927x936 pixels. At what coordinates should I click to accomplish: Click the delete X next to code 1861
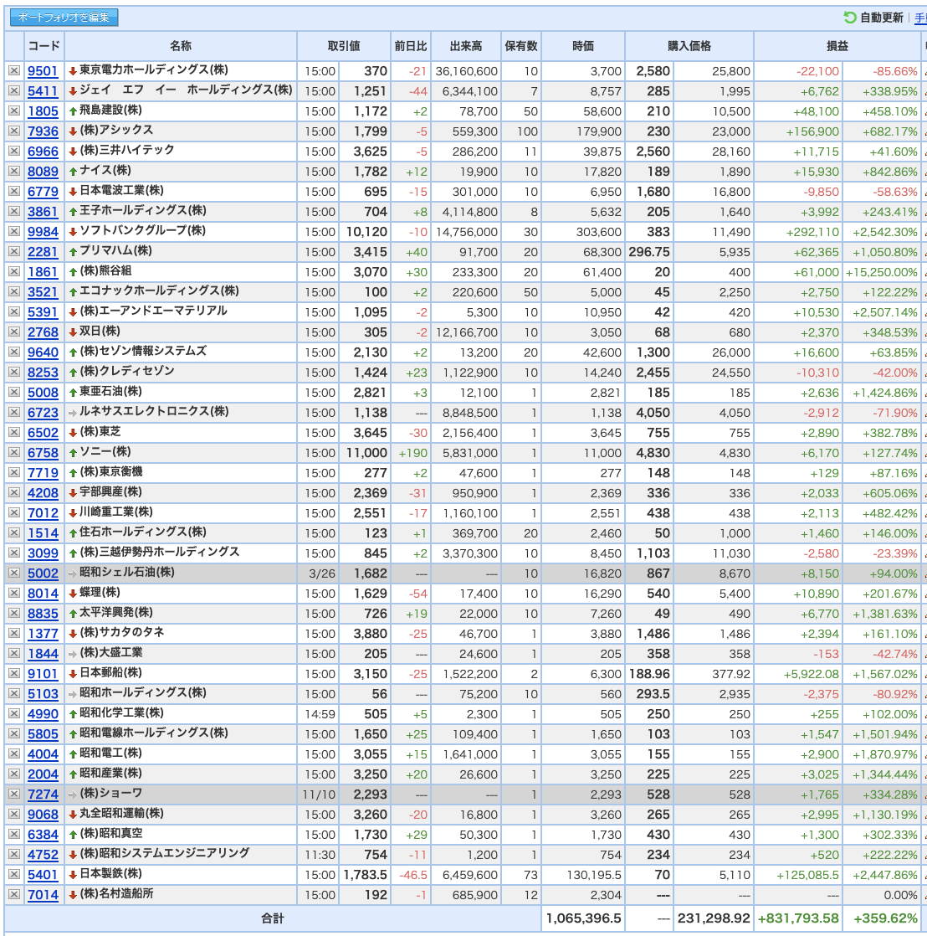tap(14, 271)
